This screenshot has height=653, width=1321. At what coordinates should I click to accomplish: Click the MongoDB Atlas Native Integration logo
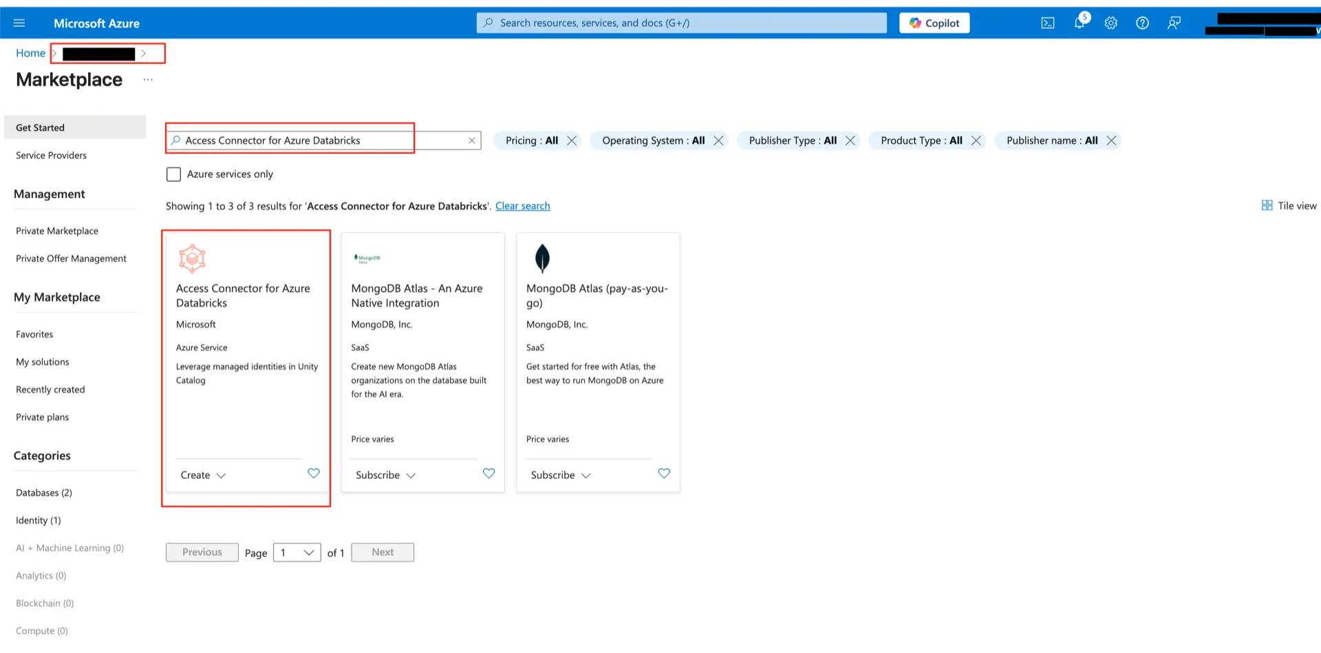[367, 259]
